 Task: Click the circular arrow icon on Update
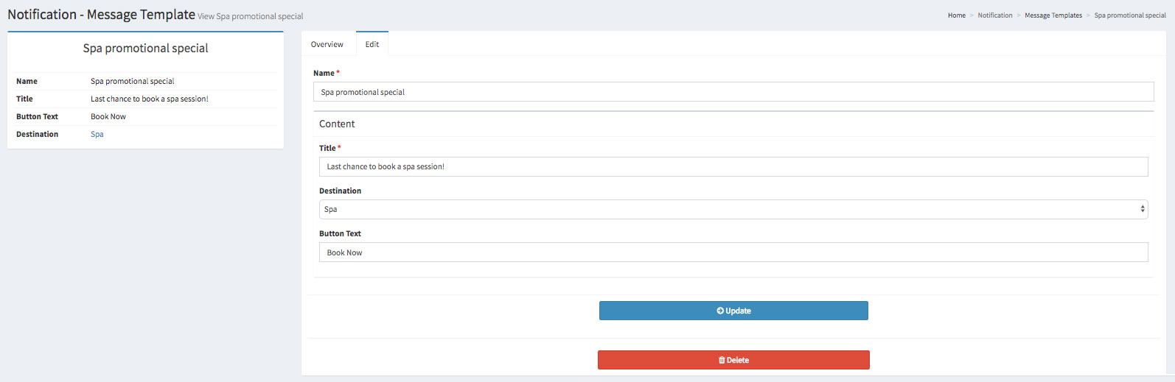coord(720,311)
